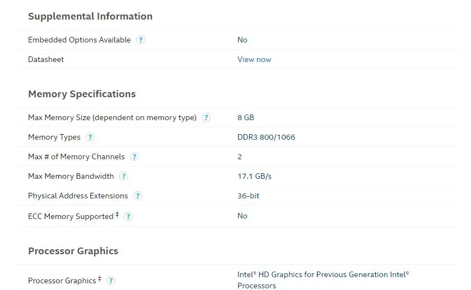The height and width of the screenshot is (290, 471).
Task: Select the 'Datasheet' label
Action: coord(46,60)
